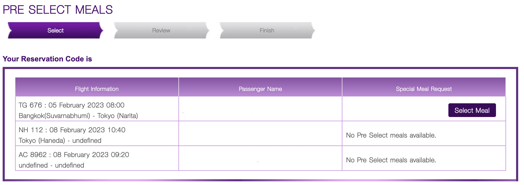Image resolution: width=524 pixels, height=185 pixels.
Task: Click the undefined - undefined route text
Action: (x=51, y=165)
